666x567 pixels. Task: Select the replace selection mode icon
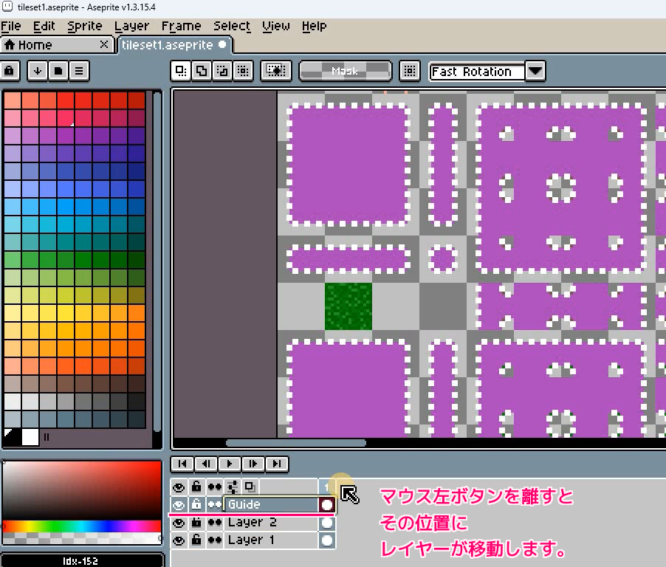click(x=179, y=71)
